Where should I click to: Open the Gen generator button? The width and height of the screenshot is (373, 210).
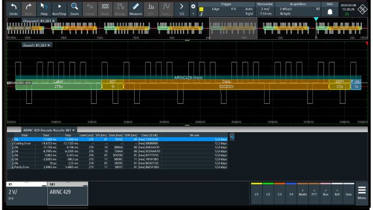pyautogui.click(x=349, y=194)
